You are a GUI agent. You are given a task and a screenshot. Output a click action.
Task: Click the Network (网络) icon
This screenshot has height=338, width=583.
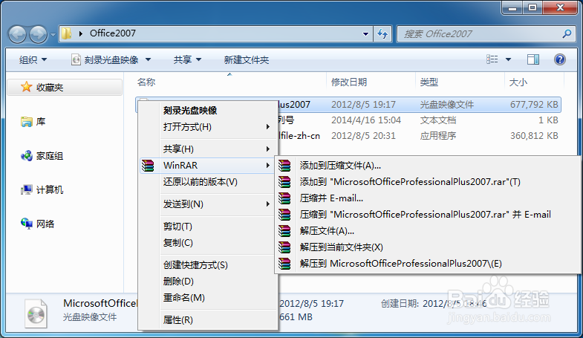27,224
